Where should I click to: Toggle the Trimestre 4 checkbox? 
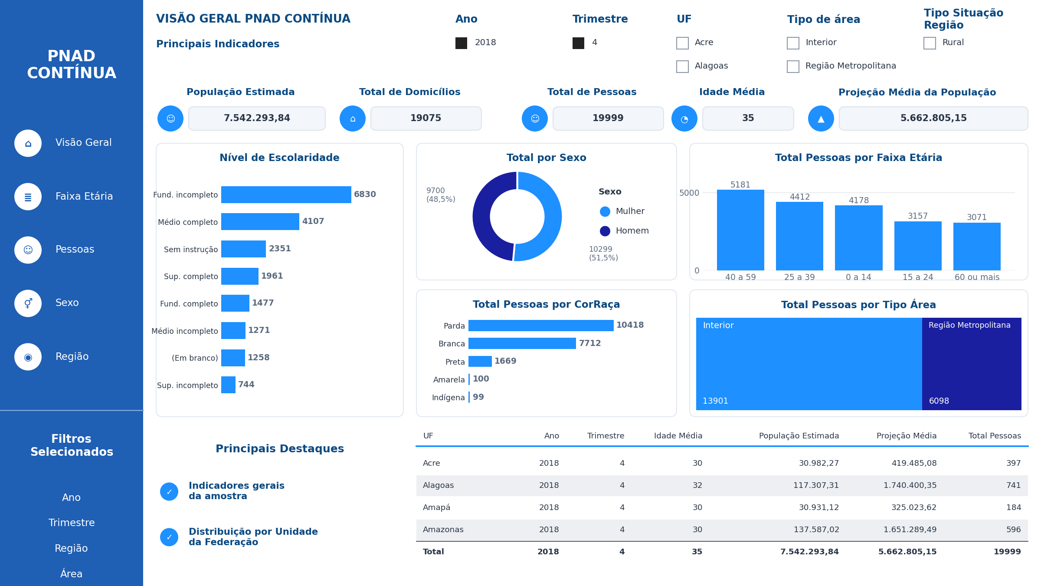(578, 43)
